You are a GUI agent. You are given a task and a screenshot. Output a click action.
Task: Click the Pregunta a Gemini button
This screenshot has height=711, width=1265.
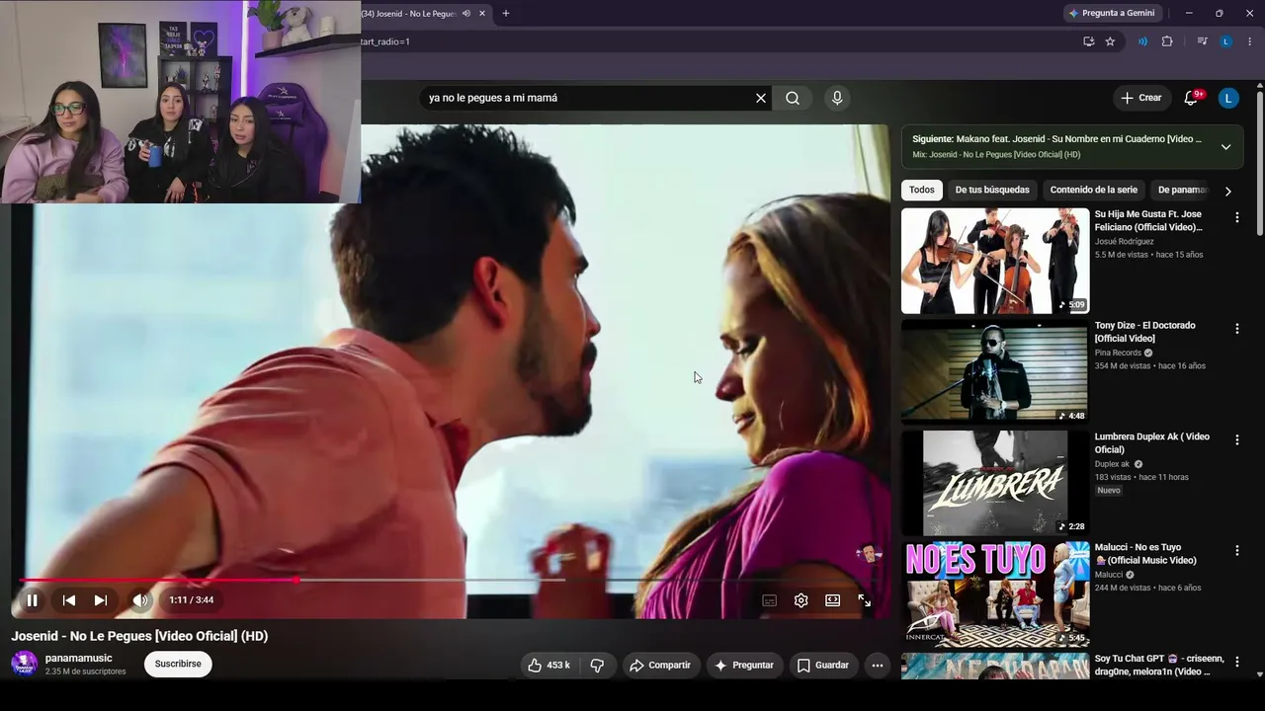pyautogui.click(x=1112, y=14)
